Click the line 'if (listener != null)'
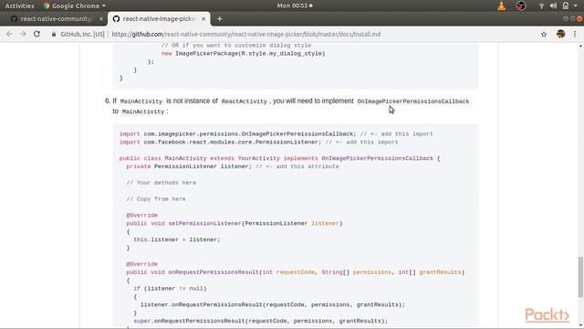The height and width of the screenshot is (329, 584). pyautogui.click(x=170, y=289)
